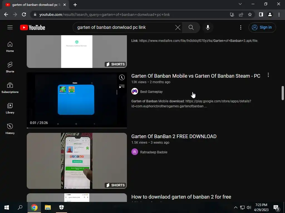Open Shorts in sidebar
Viewport: 285px width, 213px height.
[10, 67]
